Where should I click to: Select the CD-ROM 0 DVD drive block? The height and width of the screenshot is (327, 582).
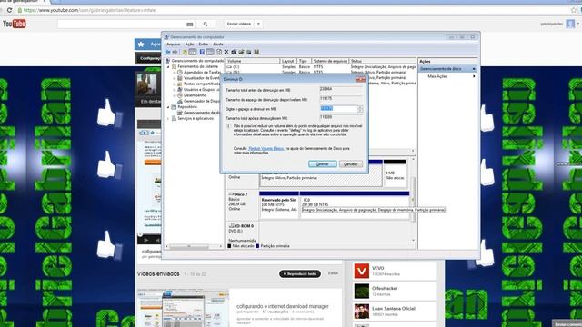click(x=243, y=232)
